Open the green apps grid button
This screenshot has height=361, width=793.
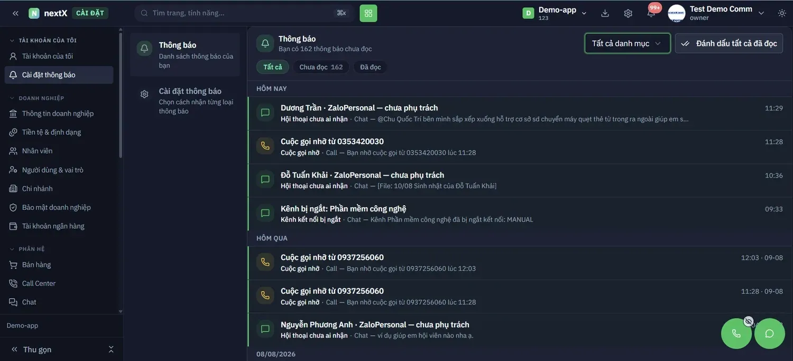368,13
